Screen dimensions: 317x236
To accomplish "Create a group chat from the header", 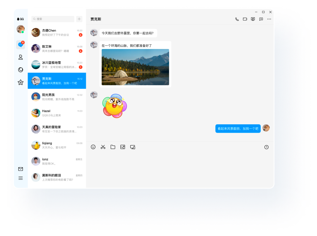I will (261, 19).
